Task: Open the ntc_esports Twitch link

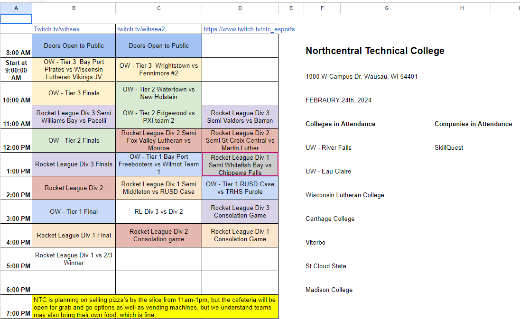Action: click(249, 29)
